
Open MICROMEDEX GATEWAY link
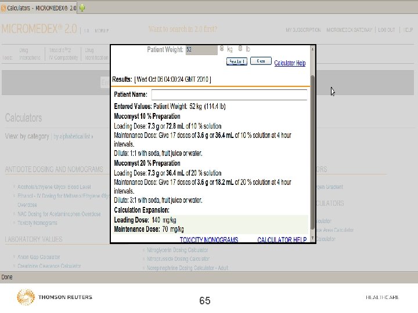tap(349, 30)
